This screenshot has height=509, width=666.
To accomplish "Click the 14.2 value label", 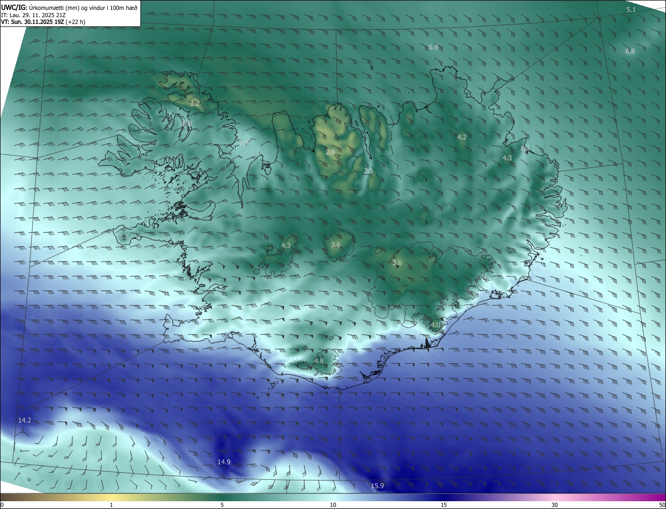I will 24,421.
